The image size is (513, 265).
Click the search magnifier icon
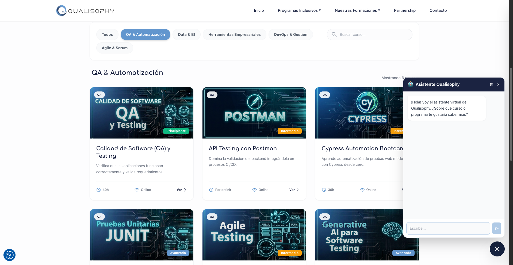coord(334,34)
